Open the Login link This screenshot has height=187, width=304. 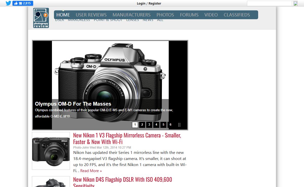pos(141,3)
